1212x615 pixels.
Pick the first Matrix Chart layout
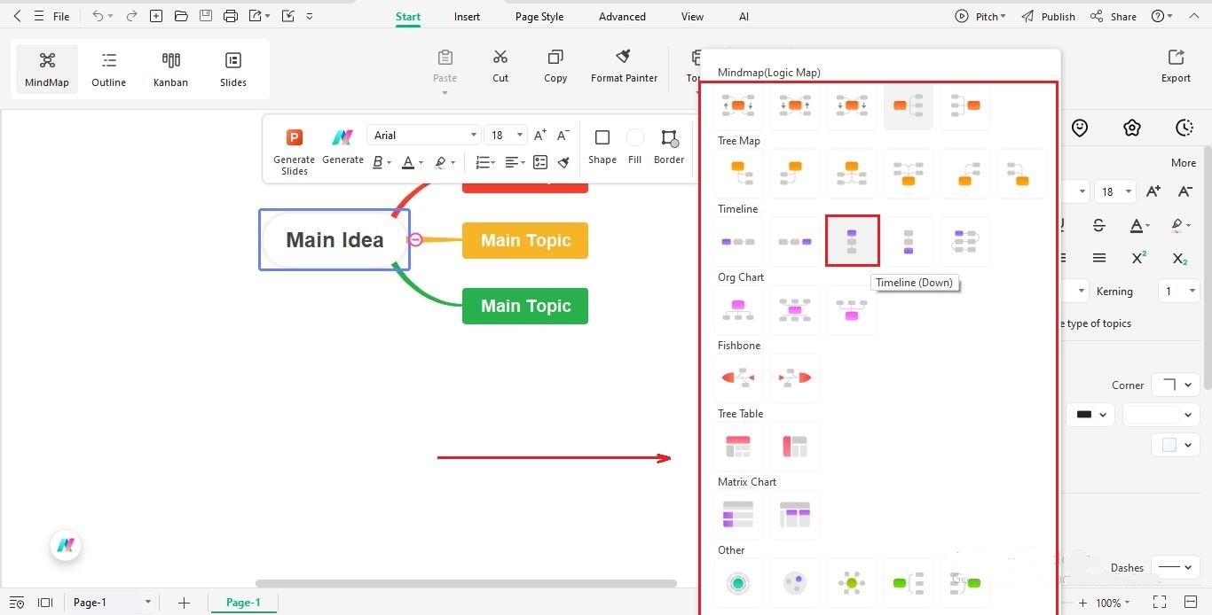tap(738, 514)
